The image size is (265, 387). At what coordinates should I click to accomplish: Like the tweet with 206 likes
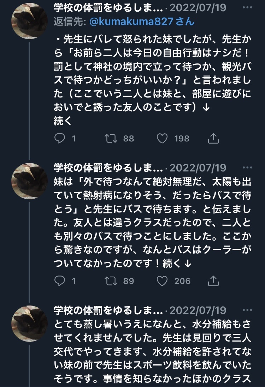pyautogui.click(x=162, y=281)
